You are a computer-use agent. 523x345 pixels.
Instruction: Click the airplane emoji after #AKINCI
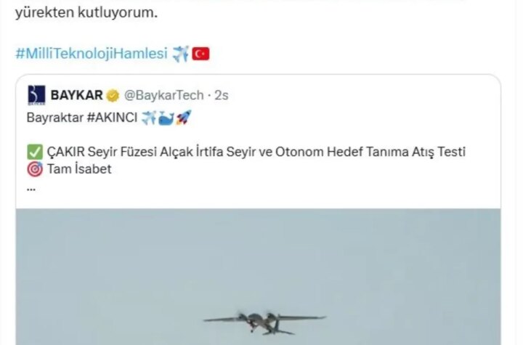pyautogui.click(x=148, y=118)
